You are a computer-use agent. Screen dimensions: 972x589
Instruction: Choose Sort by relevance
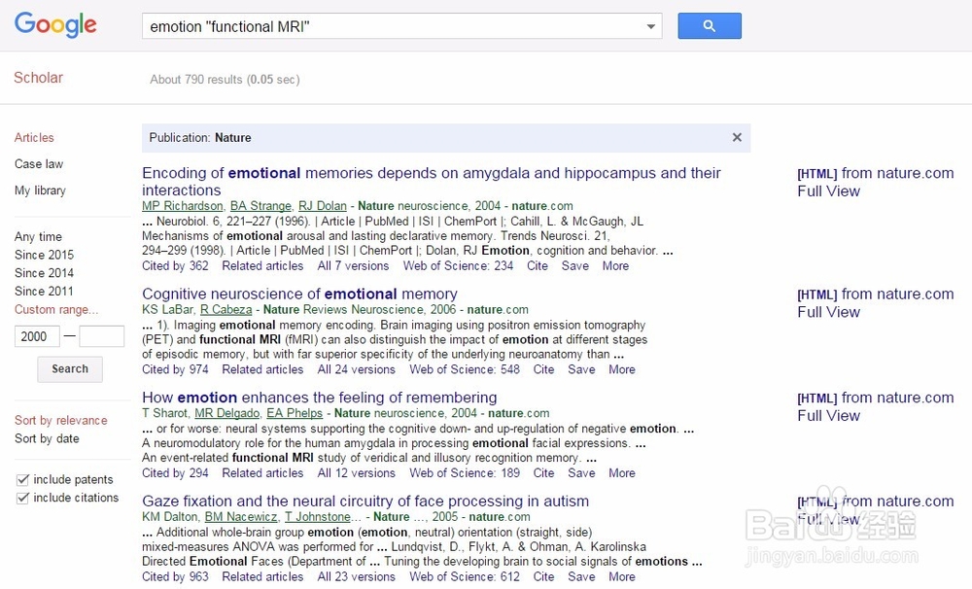click(x=60, y=420)
